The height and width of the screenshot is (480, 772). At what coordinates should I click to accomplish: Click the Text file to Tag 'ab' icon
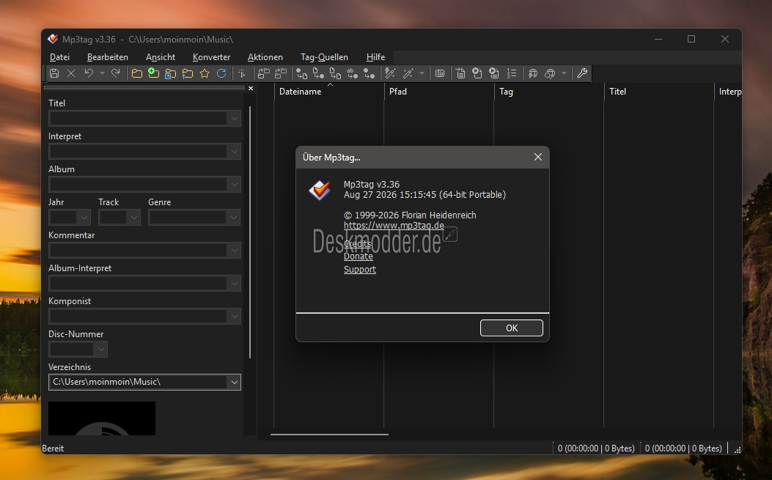(352, 73)
